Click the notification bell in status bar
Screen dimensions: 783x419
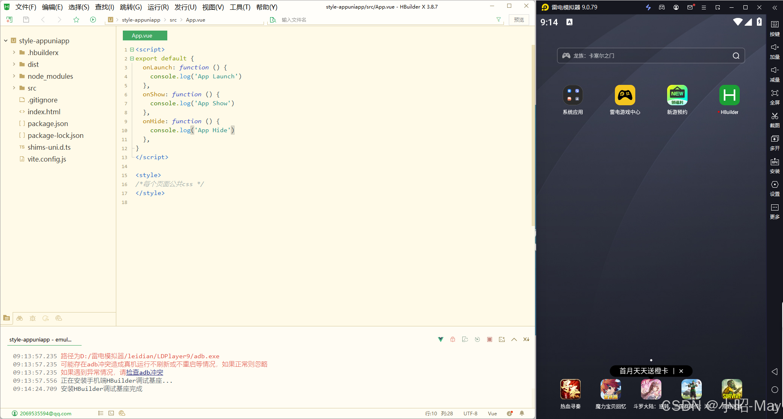click(522, 413)
